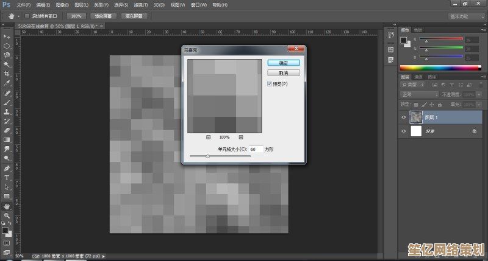Select the Move tool
Image resolution: width=488 pixels, height=261 pixels.
point(7,37)
